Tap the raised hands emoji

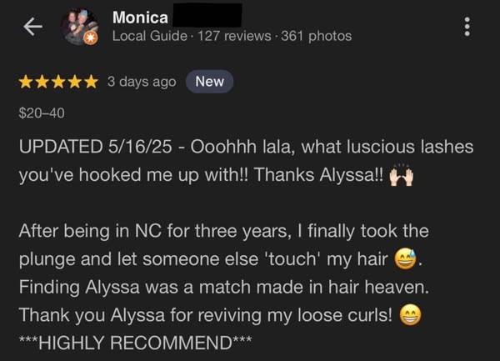coord(401,175)
